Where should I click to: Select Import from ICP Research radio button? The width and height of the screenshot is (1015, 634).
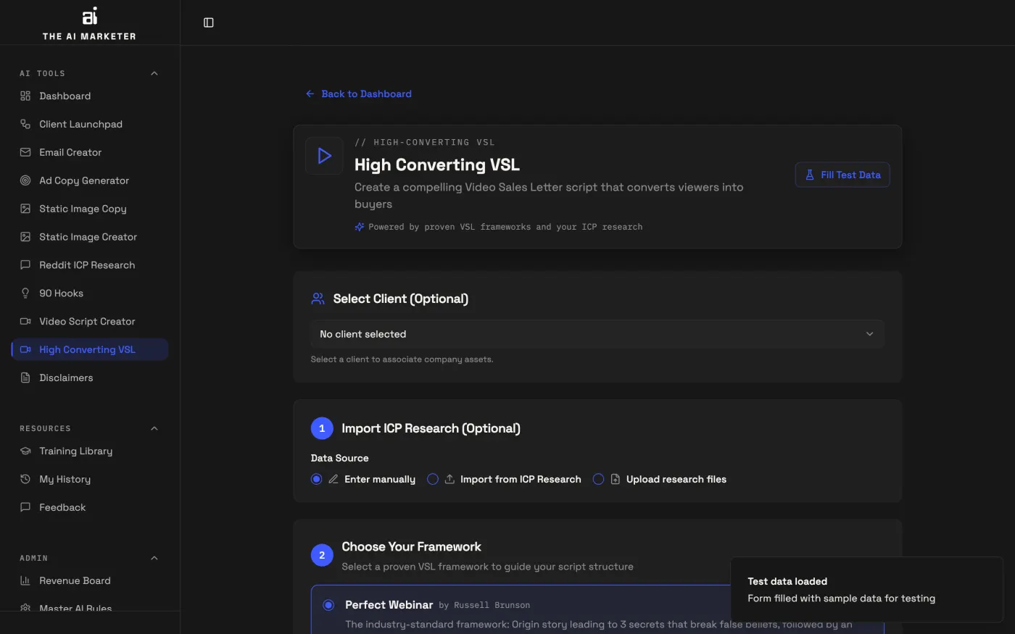(433, 479)
